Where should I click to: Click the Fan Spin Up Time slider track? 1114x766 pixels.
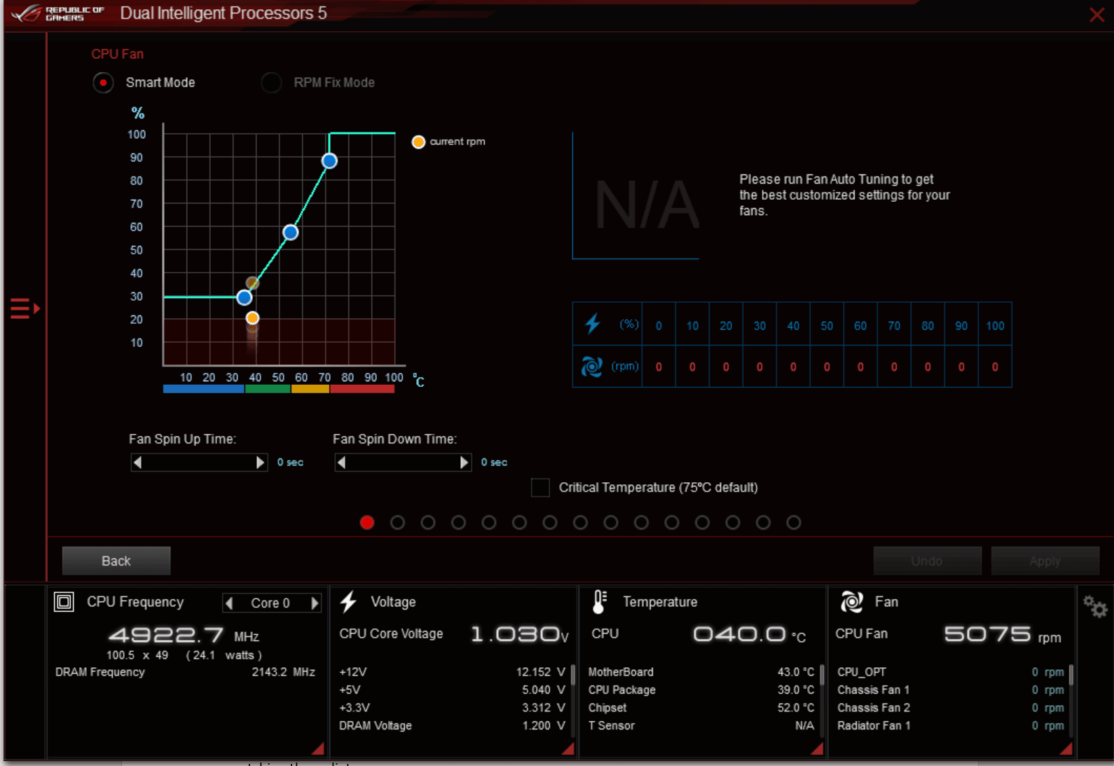pyautogui.click(x=199, y=463)
